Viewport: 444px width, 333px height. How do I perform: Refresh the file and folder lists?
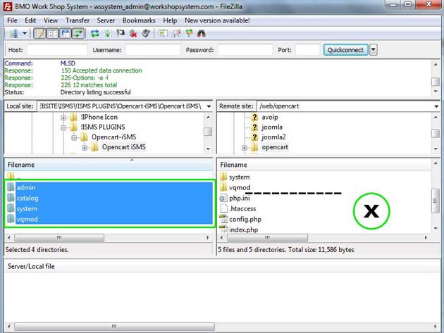(95, 34)
